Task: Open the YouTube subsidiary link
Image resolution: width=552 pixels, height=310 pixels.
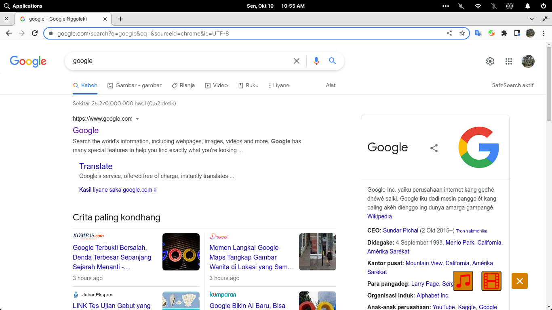Action: coord(444,307)
